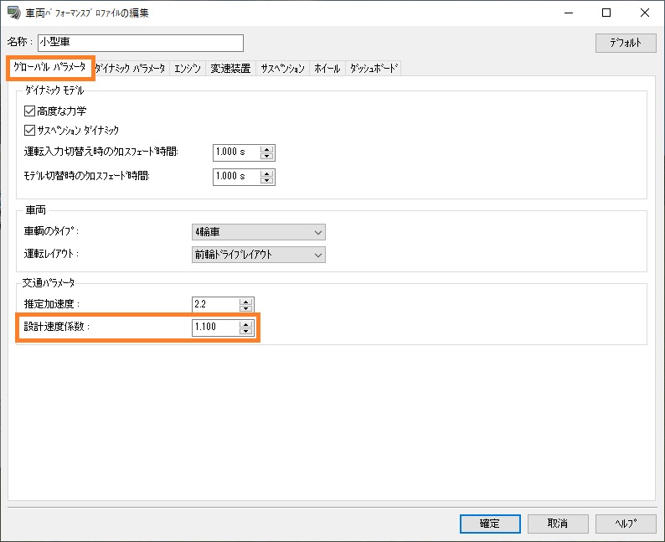Switch to the グローバル パラメータ tab

coord(50,67)
